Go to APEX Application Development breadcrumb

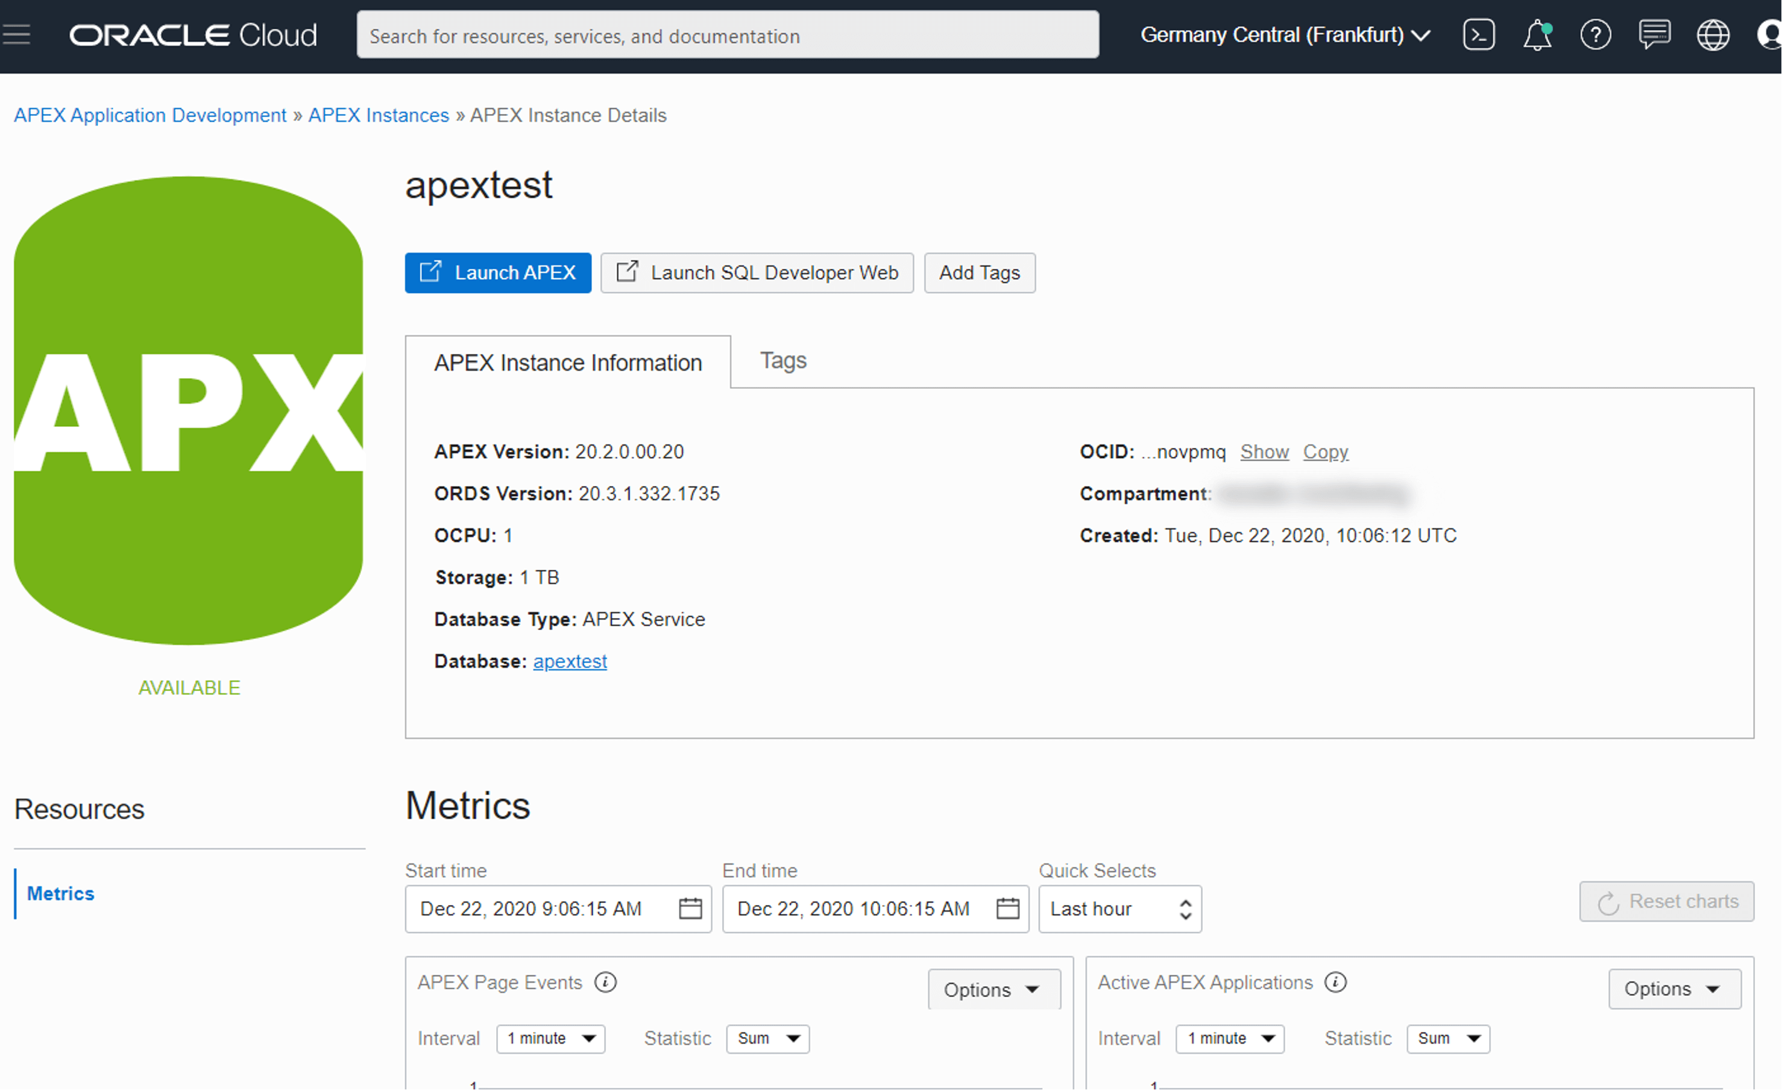(151, 115)
